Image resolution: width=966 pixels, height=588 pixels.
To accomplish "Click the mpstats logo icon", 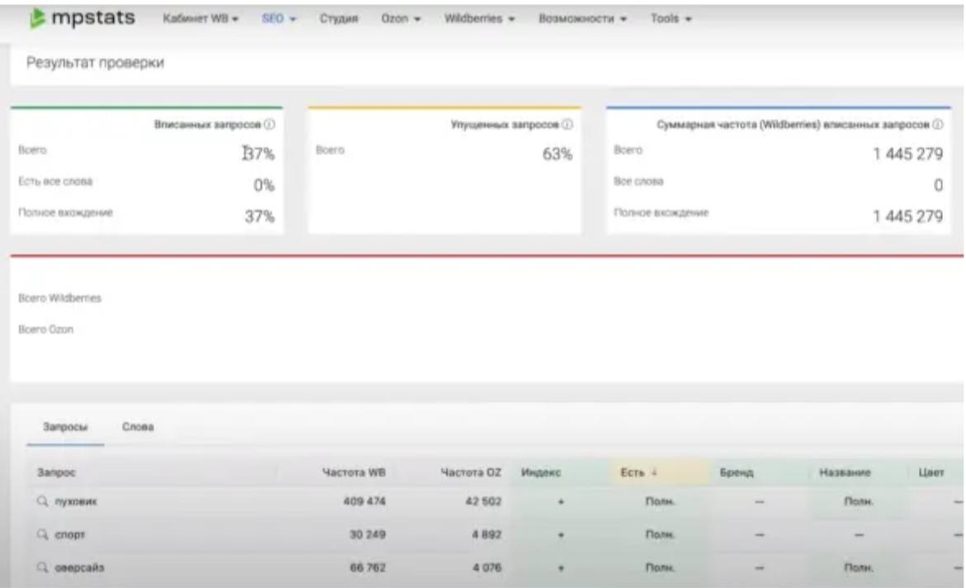I will pyautogui.click(x=37, y=18).
